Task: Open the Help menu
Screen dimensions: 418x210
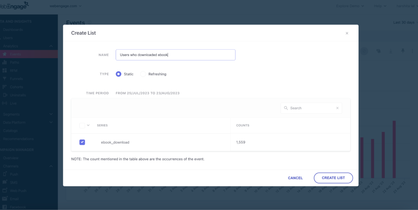Action: tap(380, 6)
